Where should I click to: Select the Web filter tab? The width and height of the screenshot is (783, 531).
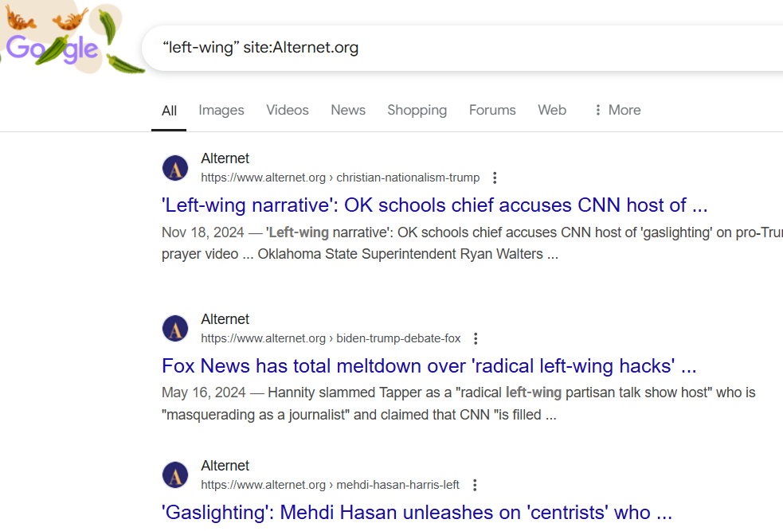[x=552, y=110]
